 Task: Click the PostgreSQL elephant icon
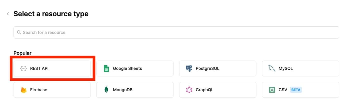(x=189, y=69)
